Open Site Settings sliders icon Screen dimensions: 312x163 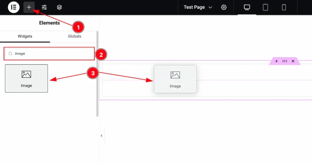44,7
